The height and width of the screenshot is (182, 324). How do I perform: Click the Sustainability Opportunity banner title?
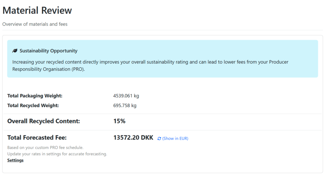(48, 51)
